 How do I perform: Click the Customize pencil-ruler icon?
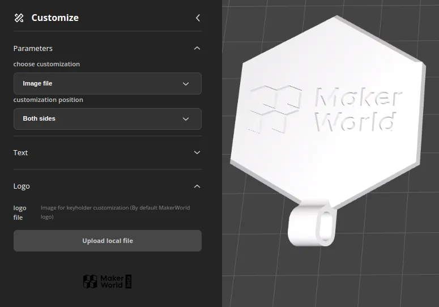pyautogui.click(x=19, y=18)
